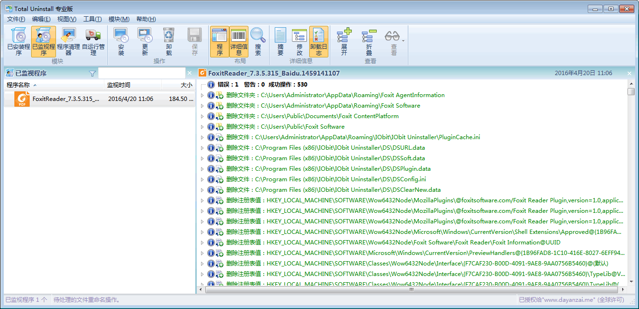Expand the PluginCache.ini deleted file entry

(x=202, y=137)
